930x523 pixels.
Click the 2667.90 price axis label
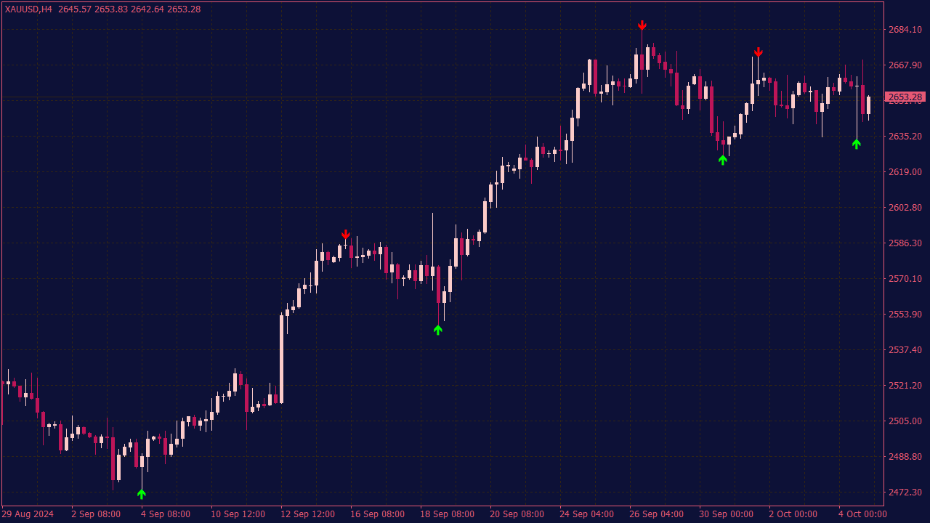[x=905, y=65]
